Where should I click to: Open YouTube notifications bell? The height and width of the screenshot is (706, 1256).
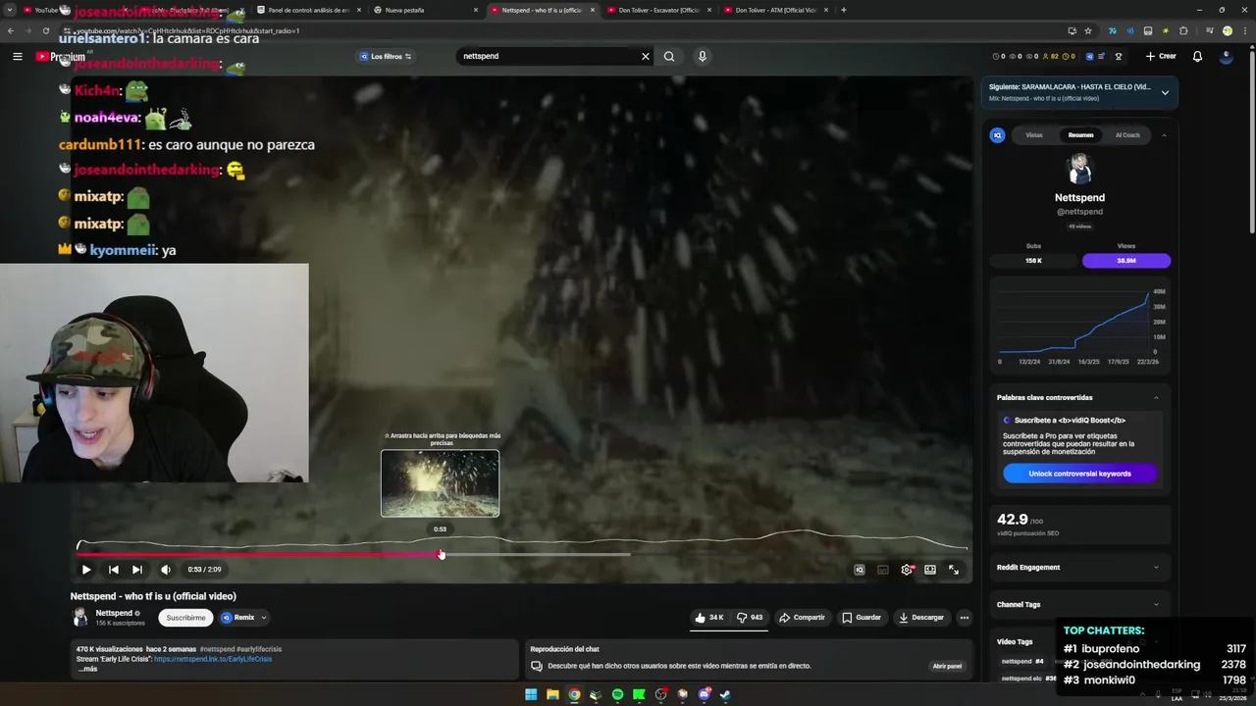(x=1197, y=56)
